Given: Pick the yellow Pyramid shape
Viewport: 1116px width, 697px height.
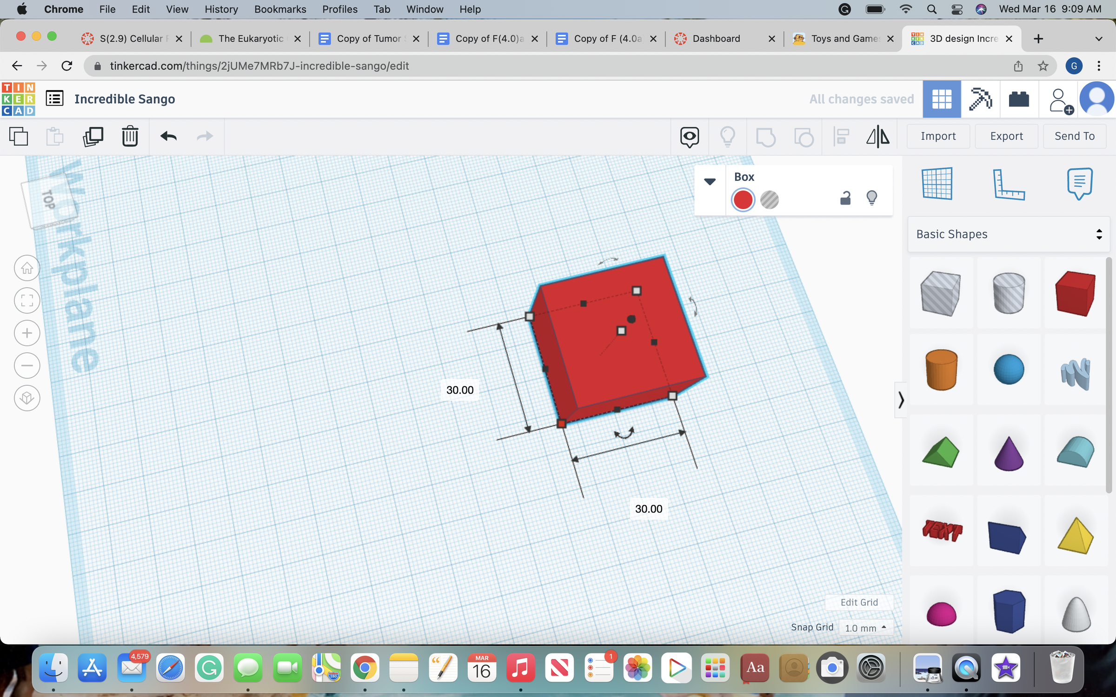Looking at the screenshot, I should coord(1076,536).
